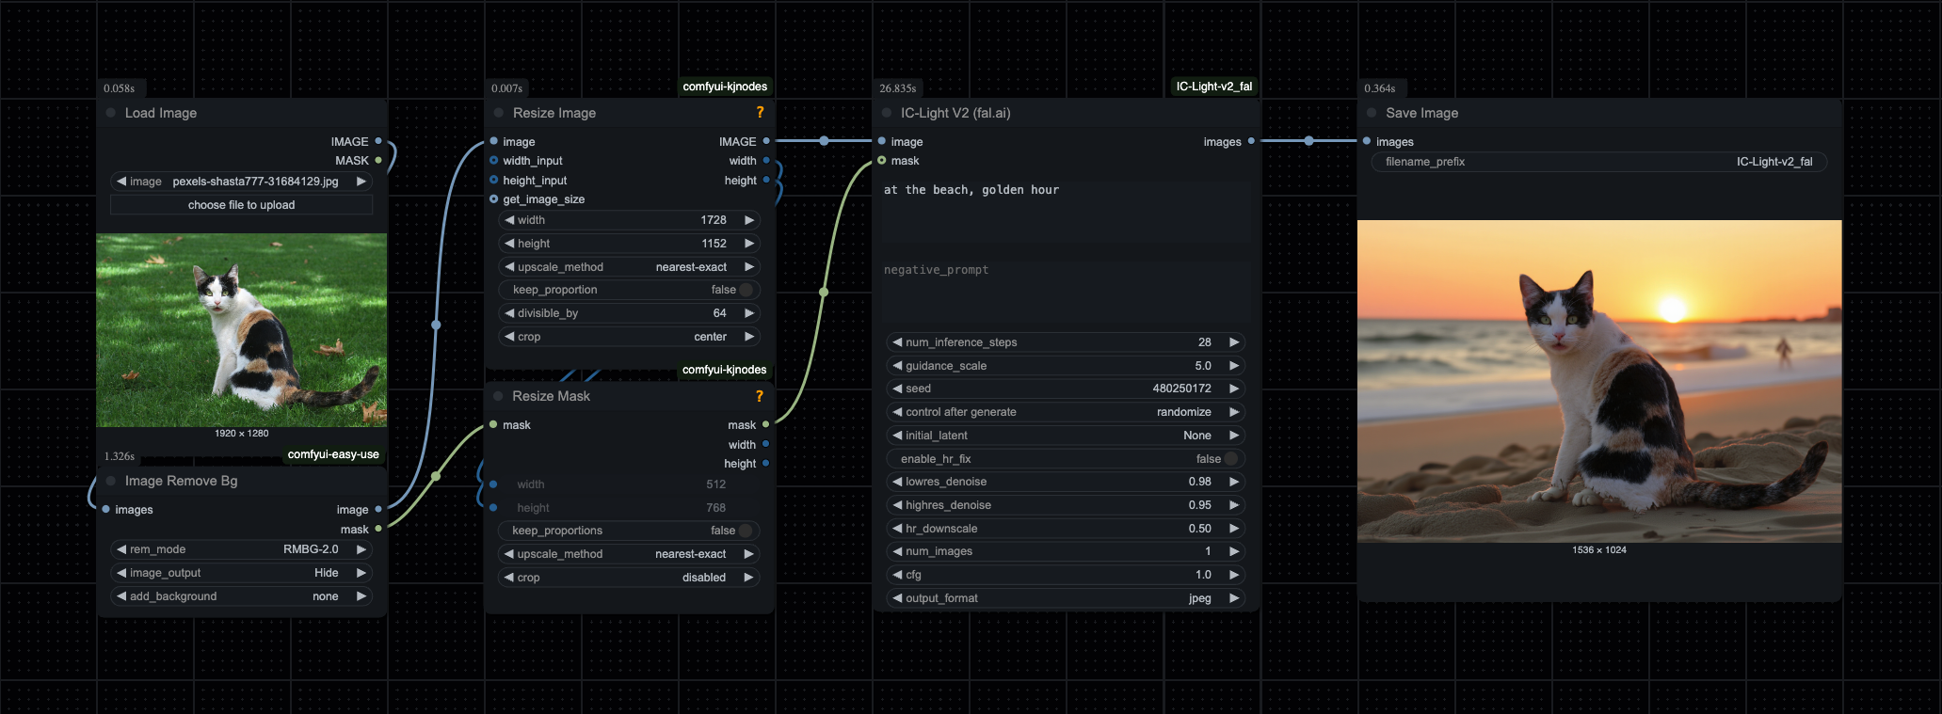Open help icon on Resize Mask node
This screenshot has height=714, width=1942.
(x=759, y=396)
